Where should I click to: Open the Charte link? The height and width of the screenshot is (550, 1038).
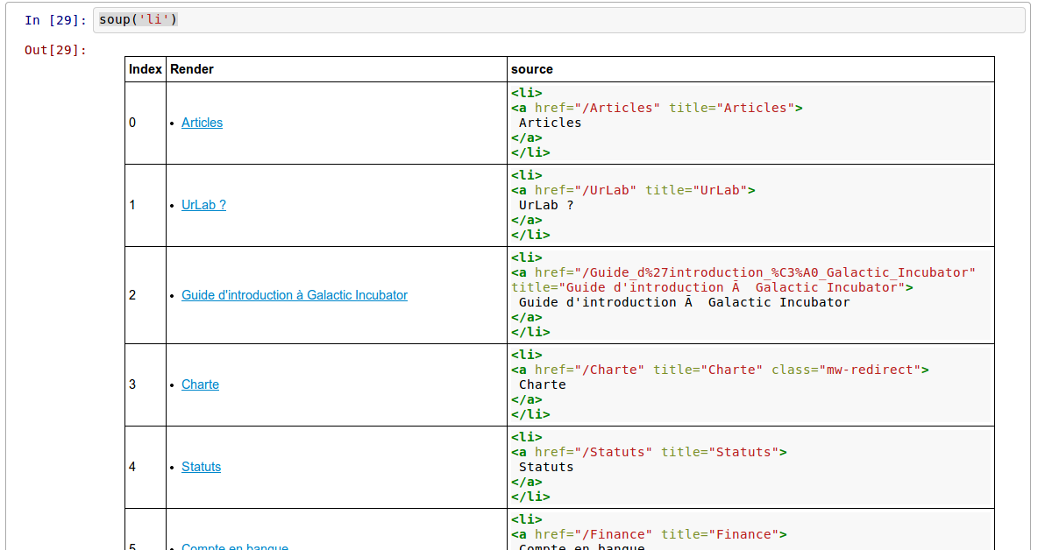pyautogui.click(x=200, y=384)
